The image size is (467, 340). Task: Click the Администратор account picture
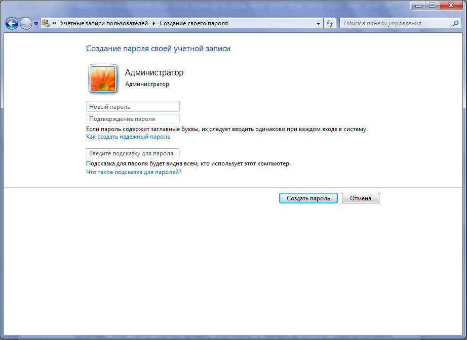103,78
